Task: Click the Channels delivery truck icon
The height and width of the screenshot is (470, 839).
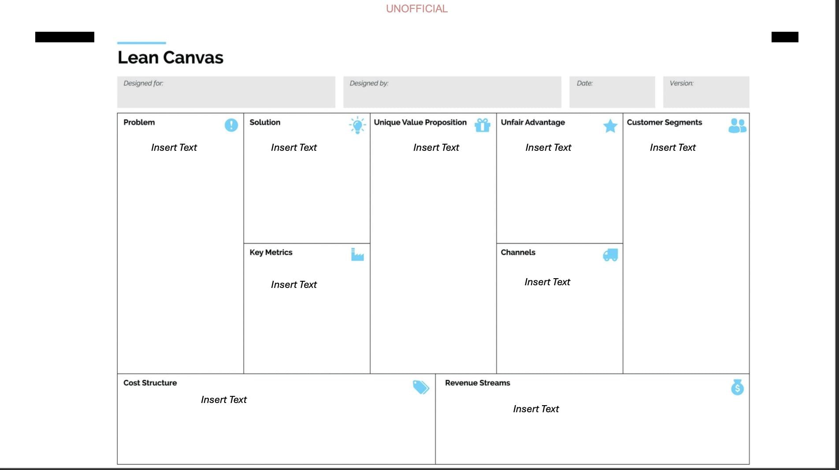Action: pyautogui.click(x=610, y=255)
